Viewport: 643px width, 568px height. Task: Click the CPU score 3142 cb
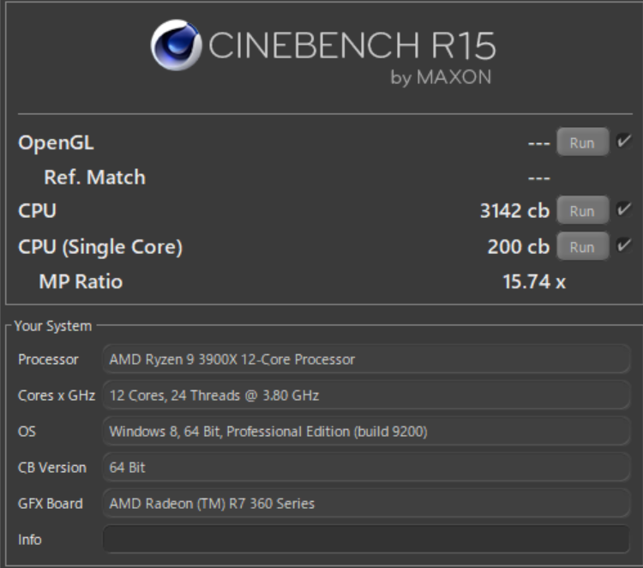tap(514, 210)
